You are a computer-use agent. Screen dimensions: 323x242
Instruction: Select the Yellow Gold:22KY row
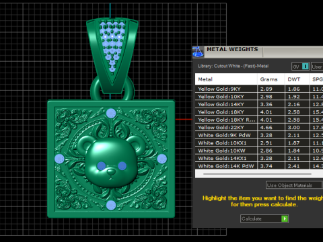[259, 128]
